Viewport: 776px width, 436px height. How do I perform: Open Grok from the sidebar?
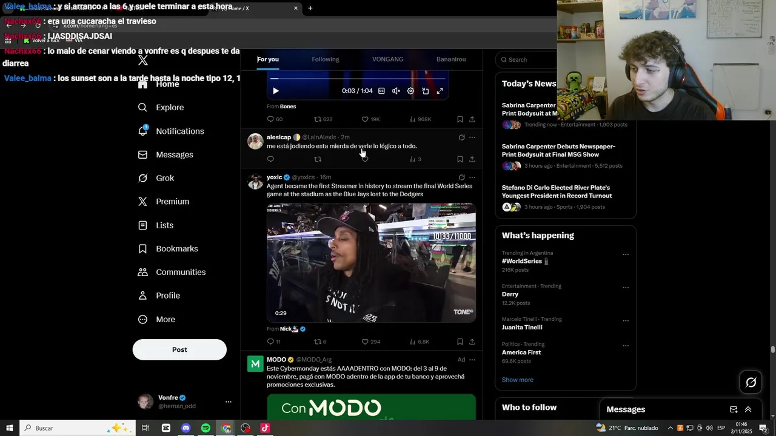pyautogui.click(x=156, y=178)
